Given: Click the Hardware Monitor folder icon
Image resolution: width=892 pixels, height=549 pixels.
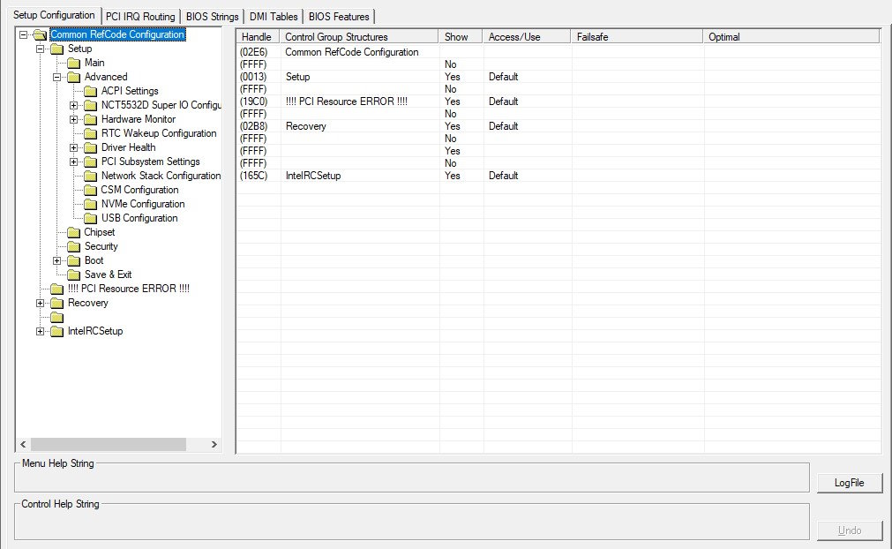Looking at the screenshot, I should point(91,119).
